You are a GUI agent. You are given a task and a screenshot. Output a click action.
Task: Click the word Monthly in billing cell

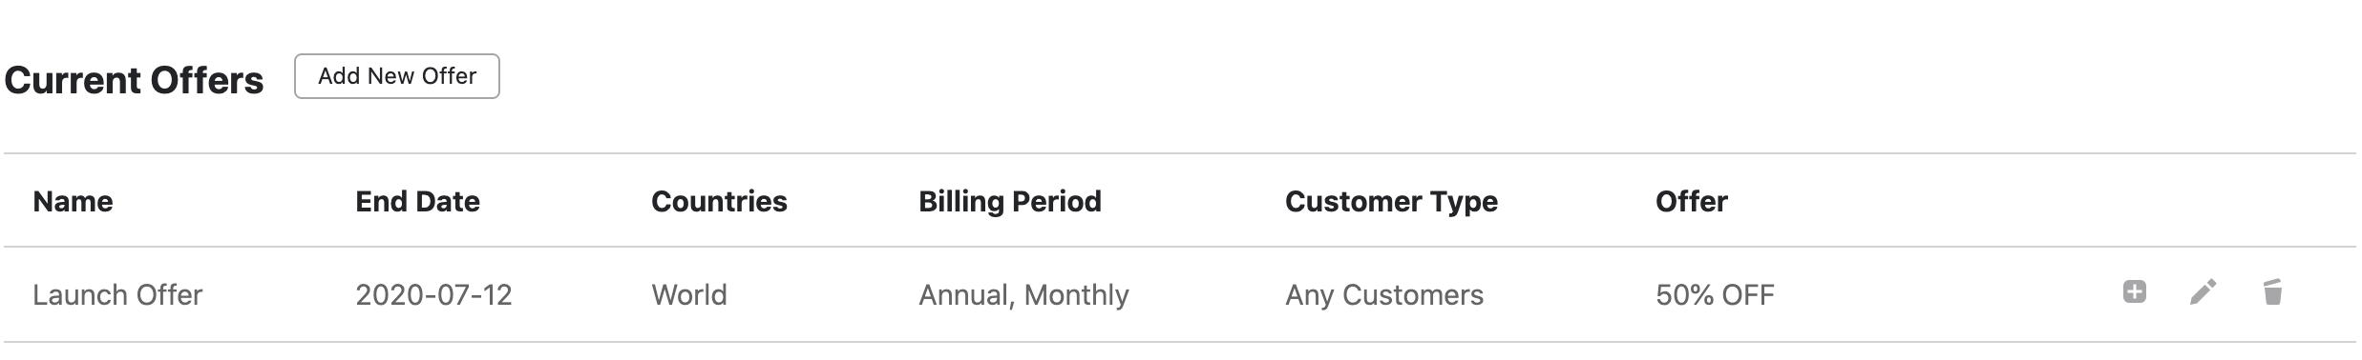coord(1076,295)
